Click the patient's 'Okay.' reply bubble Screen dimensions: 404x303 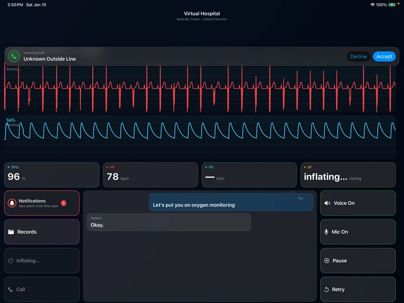[169, 222]
